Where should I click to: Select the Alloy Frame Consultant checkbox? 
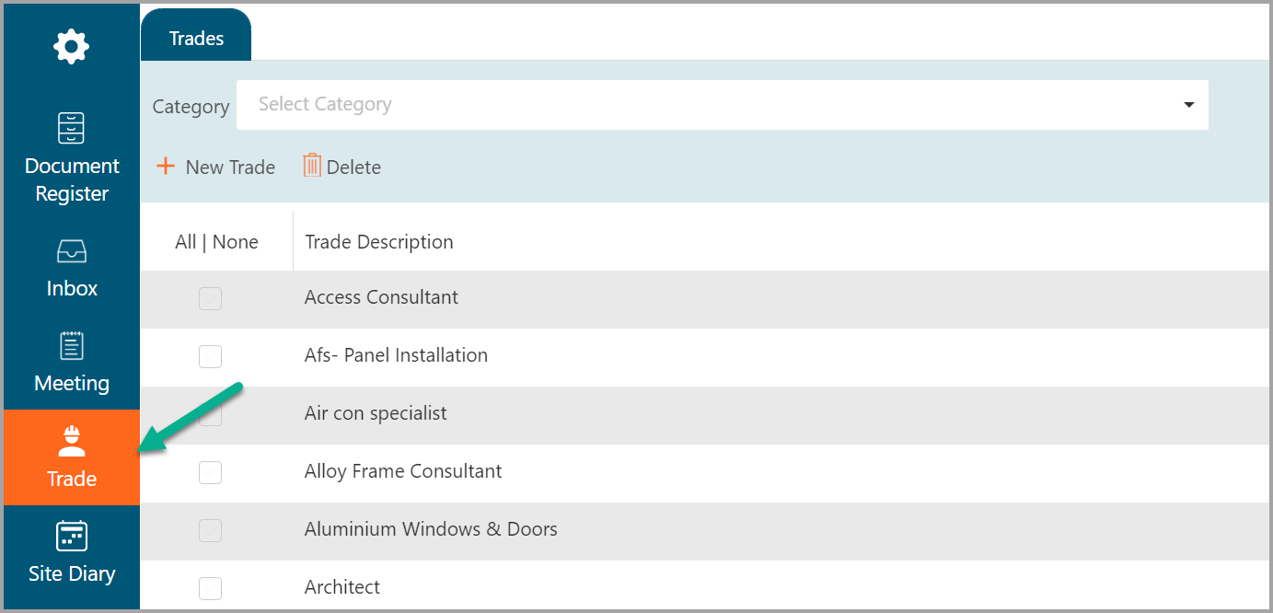[211, 472]
